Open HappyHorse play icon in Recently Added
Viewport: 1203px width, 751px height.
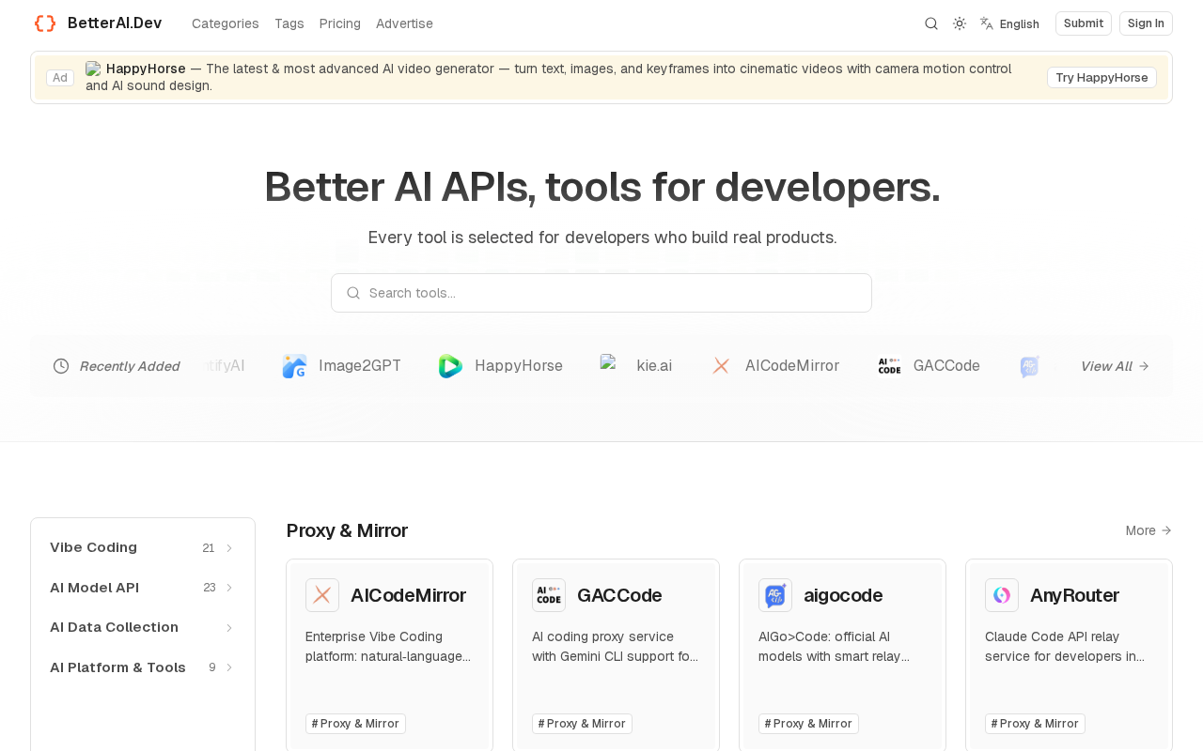[x=451, y=366]
